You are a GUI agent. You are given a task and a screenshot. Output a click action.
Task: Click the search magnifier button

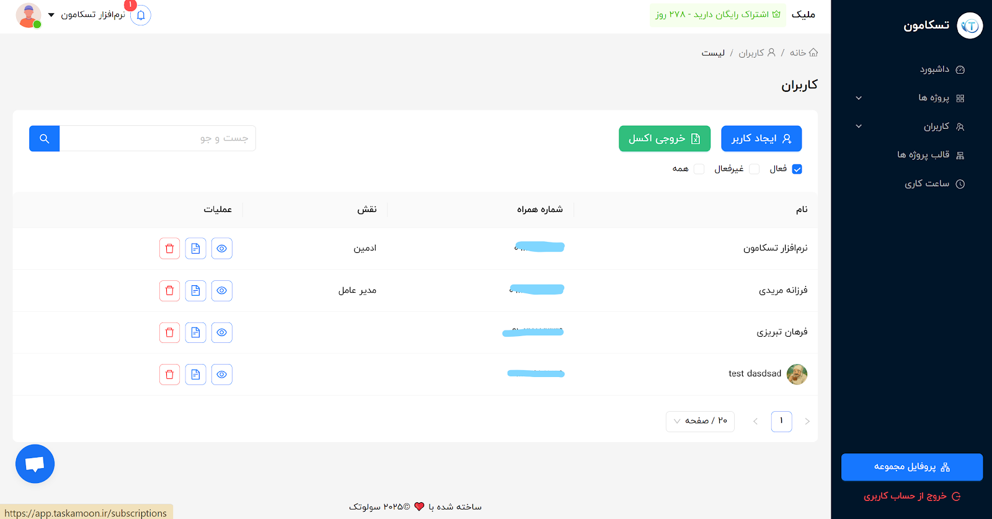pyautogui.click(x=45, y=138)
